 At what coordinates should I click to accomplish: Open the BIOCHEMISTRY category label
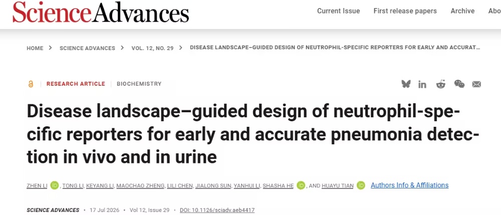(139, 84)
